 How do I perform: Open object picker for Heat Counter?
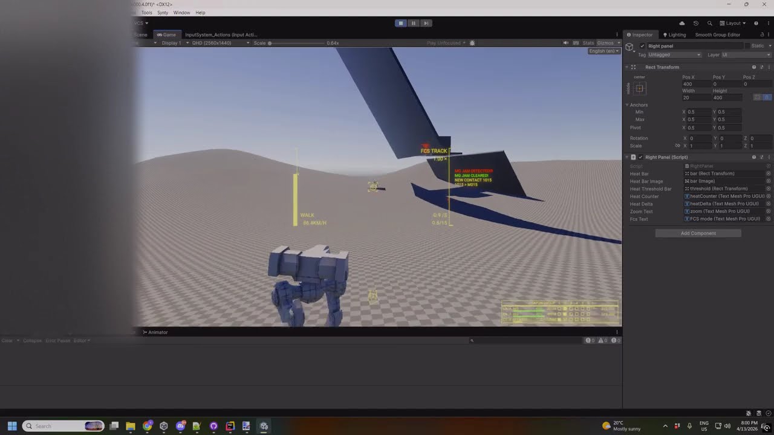click(769, 196)
